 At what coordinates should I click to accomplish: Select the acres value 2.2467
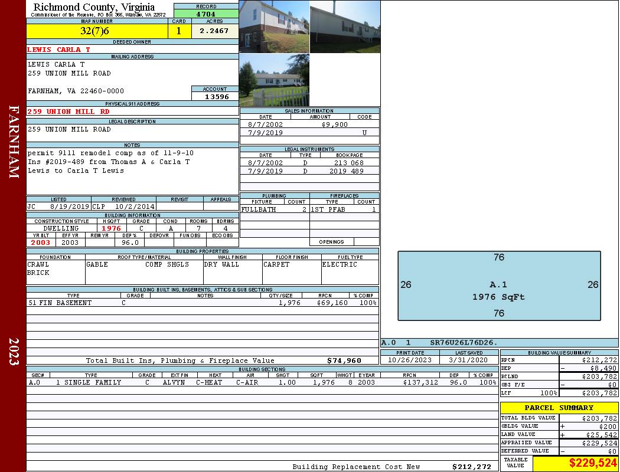[x=214, y=31]
